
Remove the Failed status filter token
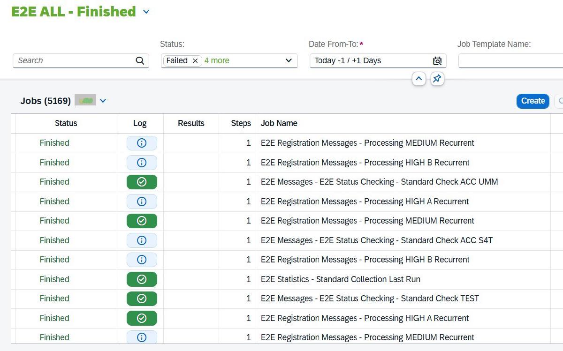click(x=195, y=61)
